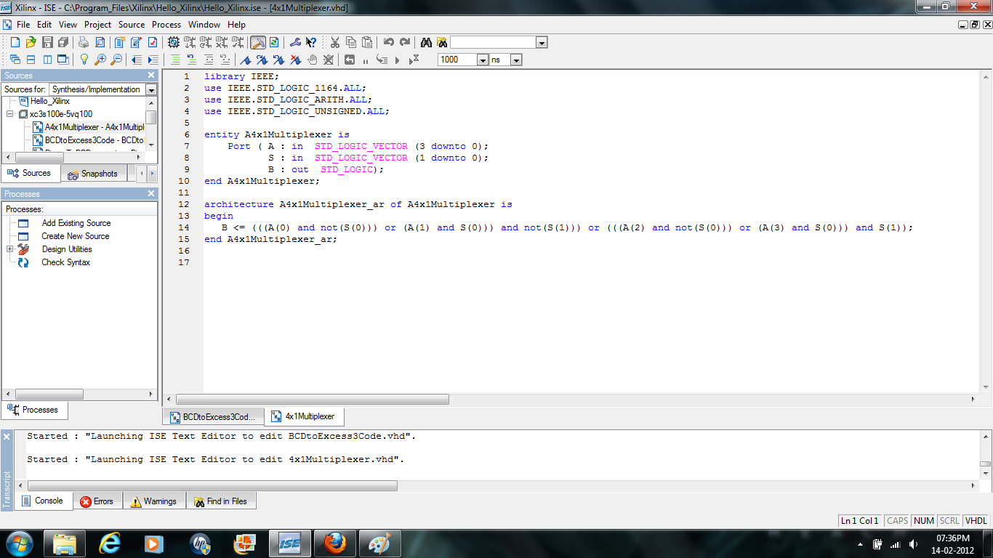Click the Cascade windows icon
Image resolution: width=993 pixels, height=558 pixels.
[x=15, y=60]
